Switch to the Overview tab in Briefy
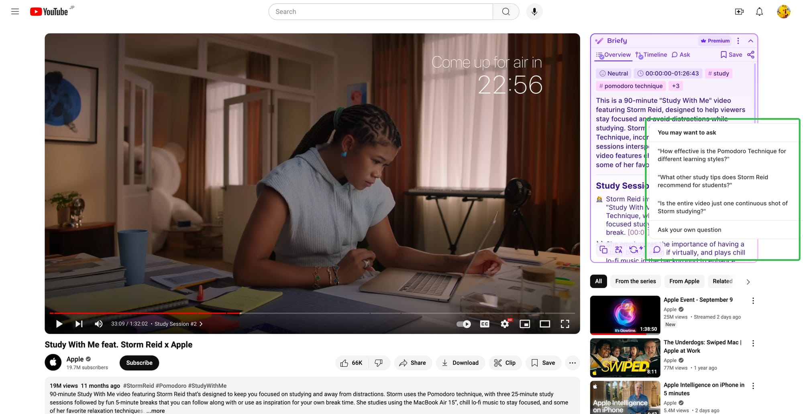Screen dimensions: 803x414 613,55
